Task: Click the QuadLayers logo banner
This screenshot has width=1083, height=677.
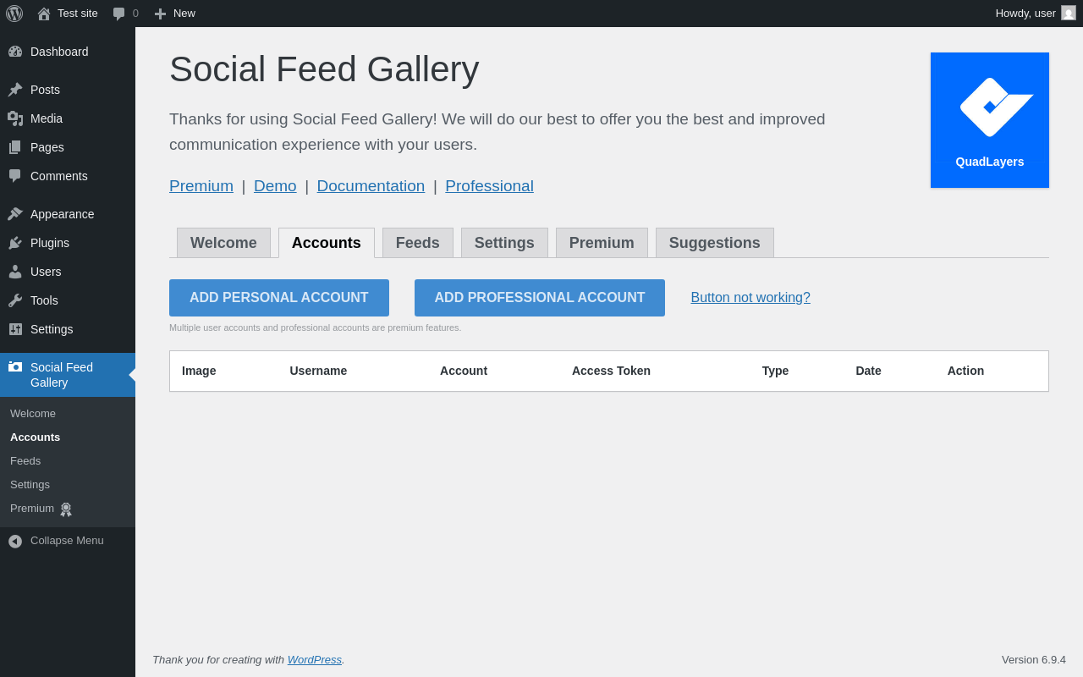Action: (990, 120)
